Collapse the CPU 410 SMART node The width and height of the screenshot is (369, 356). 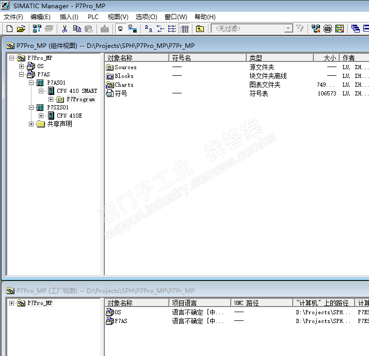tap(41, 91)
